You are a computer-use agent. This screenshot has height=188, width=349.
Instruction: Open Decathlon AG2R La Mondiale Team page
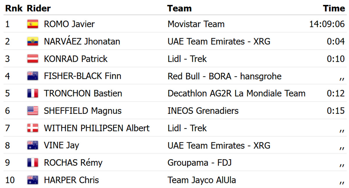[x=236, y=93]
